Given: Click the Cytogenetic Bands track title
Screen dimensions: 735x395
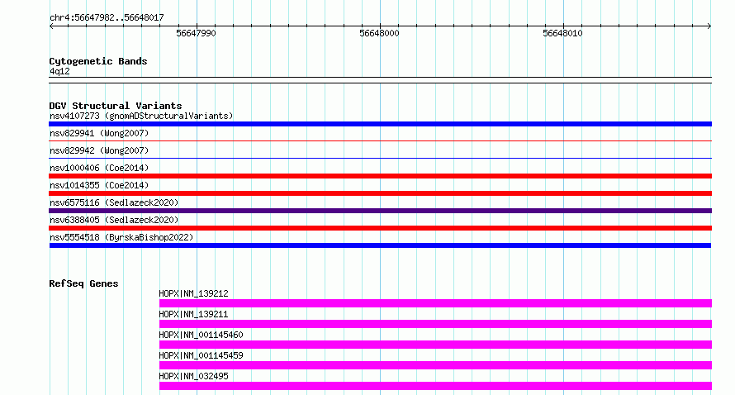Looking at the screenshot, I should pos(98,61).
